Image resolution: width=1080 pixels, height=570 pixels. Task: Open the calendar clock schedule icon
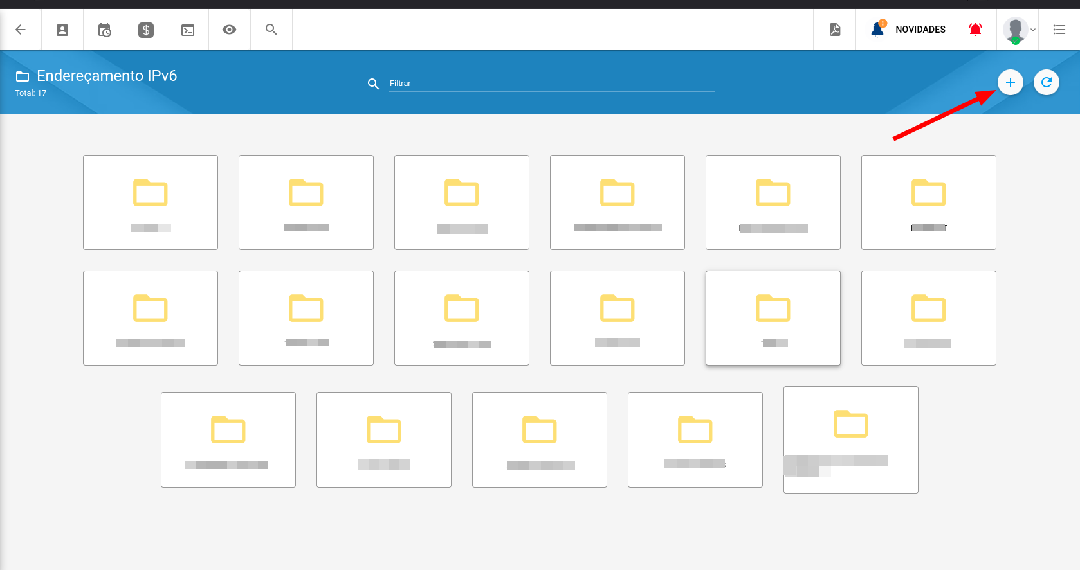[104, 30]
